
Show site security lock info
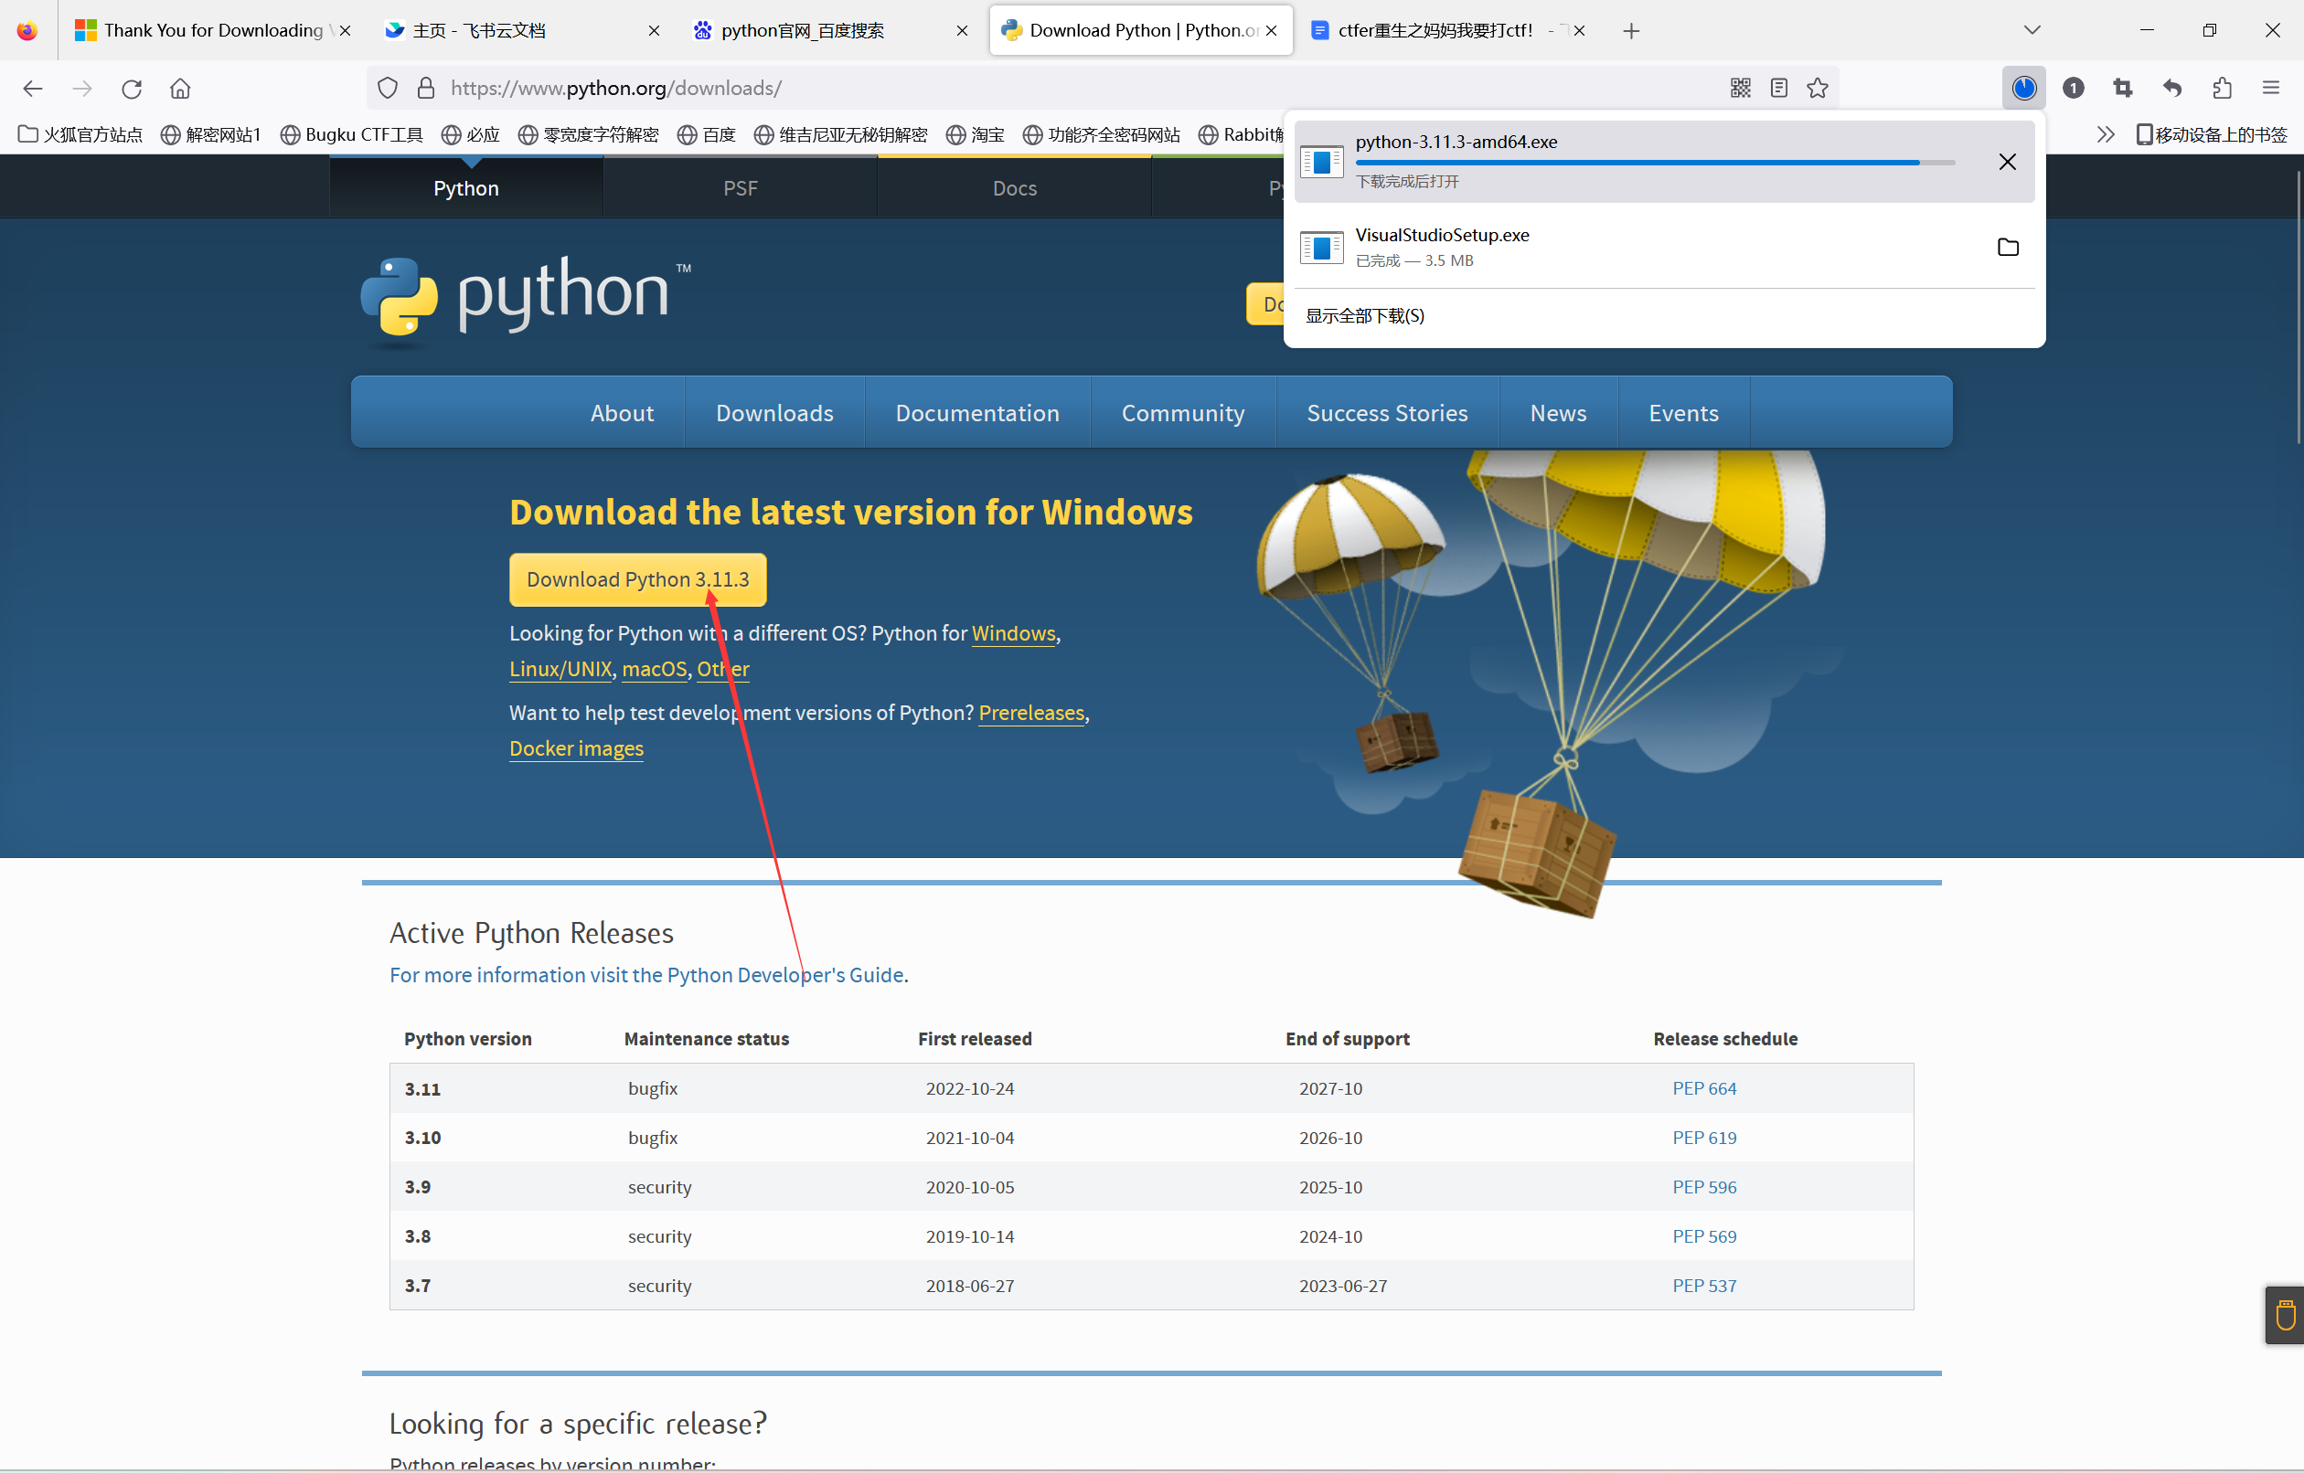click(426, 88)
